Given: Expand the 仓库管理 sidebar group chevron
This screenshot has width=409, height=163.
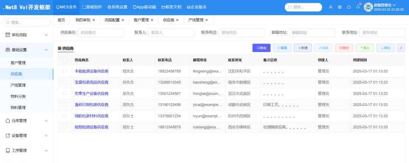Looking at the screenshot, I should [x=46, y=121].
